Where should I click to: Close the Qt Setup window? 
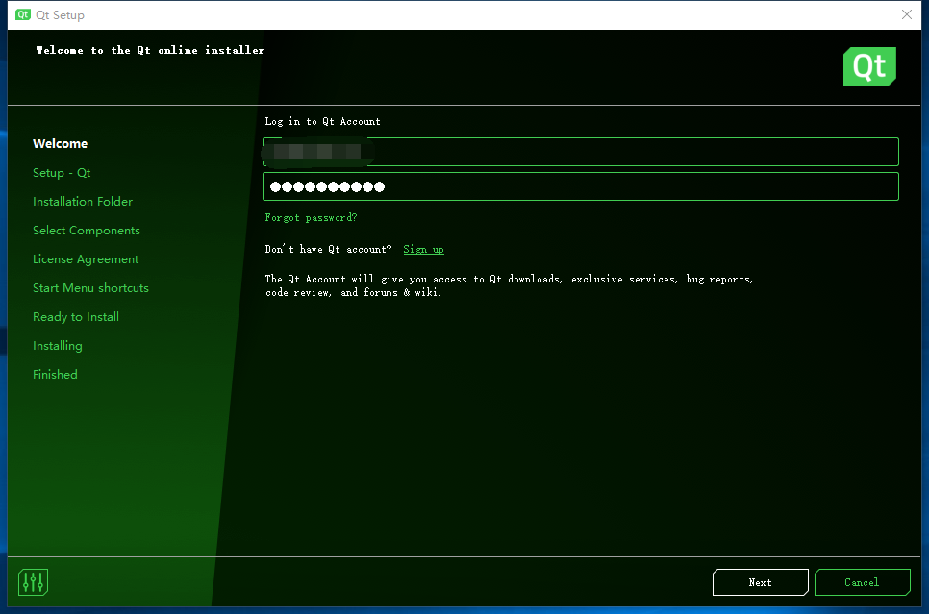tap(907, 14)
